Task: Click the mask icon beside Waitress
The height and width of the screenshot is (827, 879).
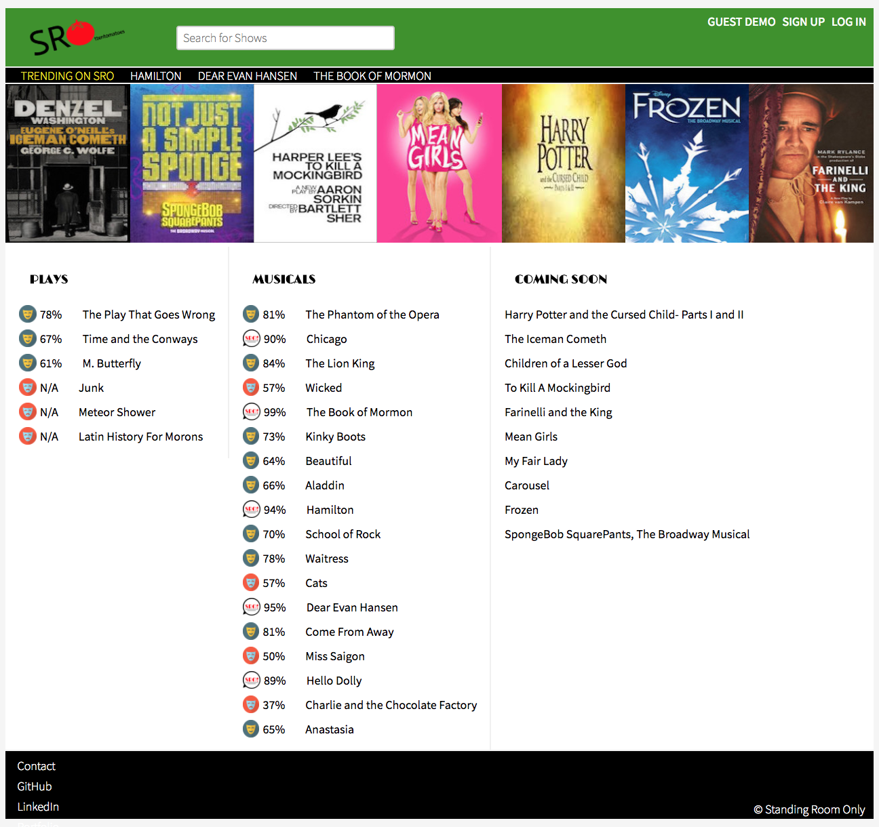Action: pyautogui.click(x=251, y=558)
